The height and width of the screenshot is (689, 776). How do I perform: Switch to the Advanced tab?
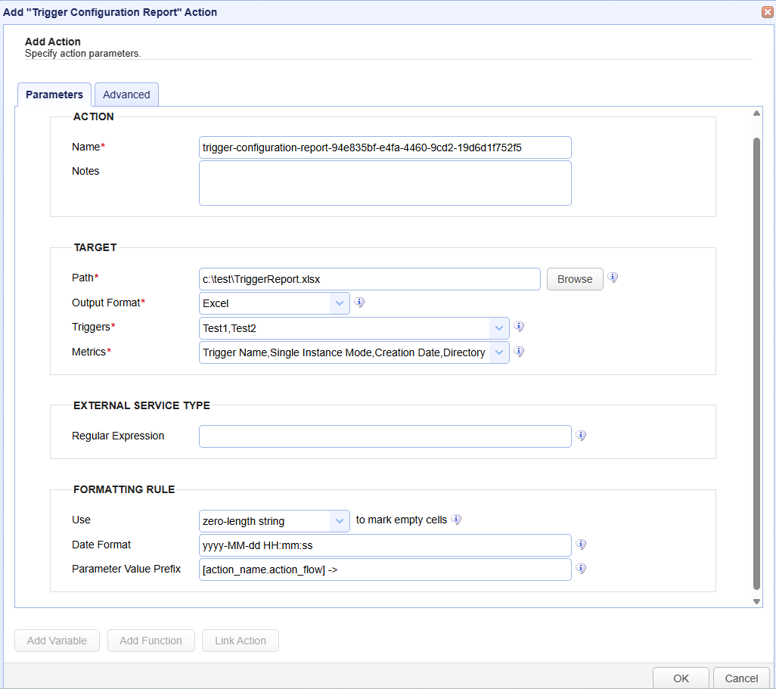click(126, 95)
